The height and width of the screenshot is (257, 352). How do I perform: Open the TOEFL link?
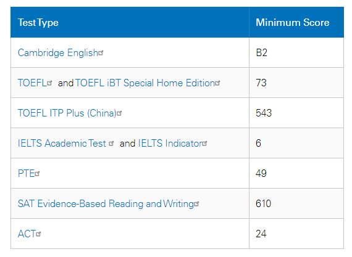click(32, 83)
